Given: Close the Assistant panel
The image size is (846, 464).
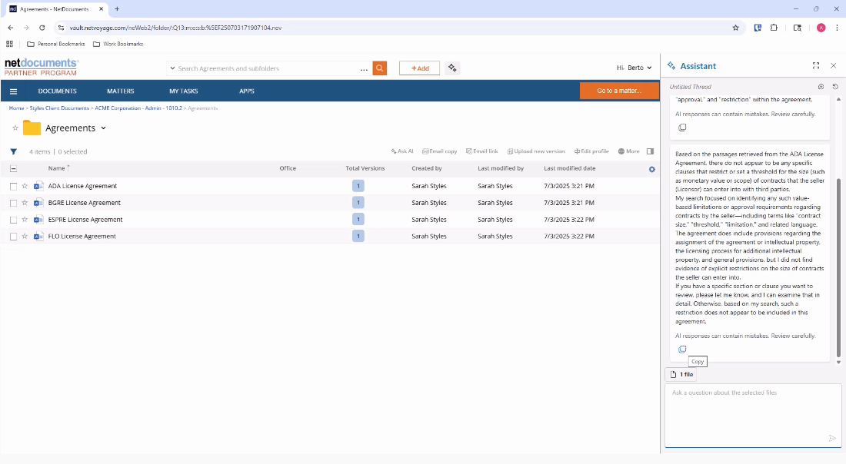Looking at the screenshot, I should pyautogui.click(x=834, y=66).
